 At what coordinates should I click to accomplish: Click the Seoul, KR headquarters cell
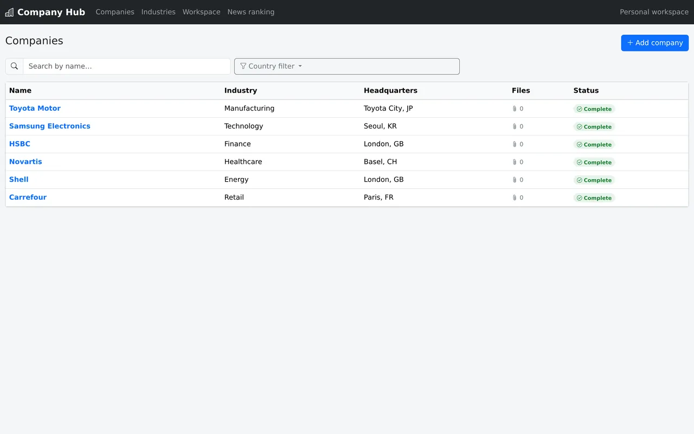[380, 126]
